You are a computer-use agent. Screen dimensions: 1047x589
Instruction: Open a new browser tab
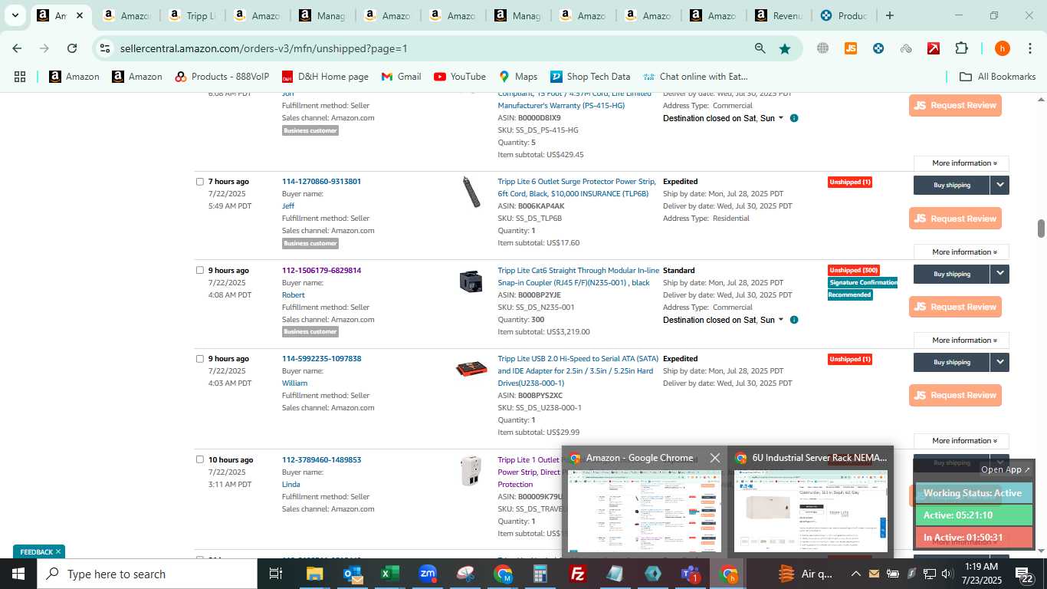pyautogui.click(x=889, y=15)
